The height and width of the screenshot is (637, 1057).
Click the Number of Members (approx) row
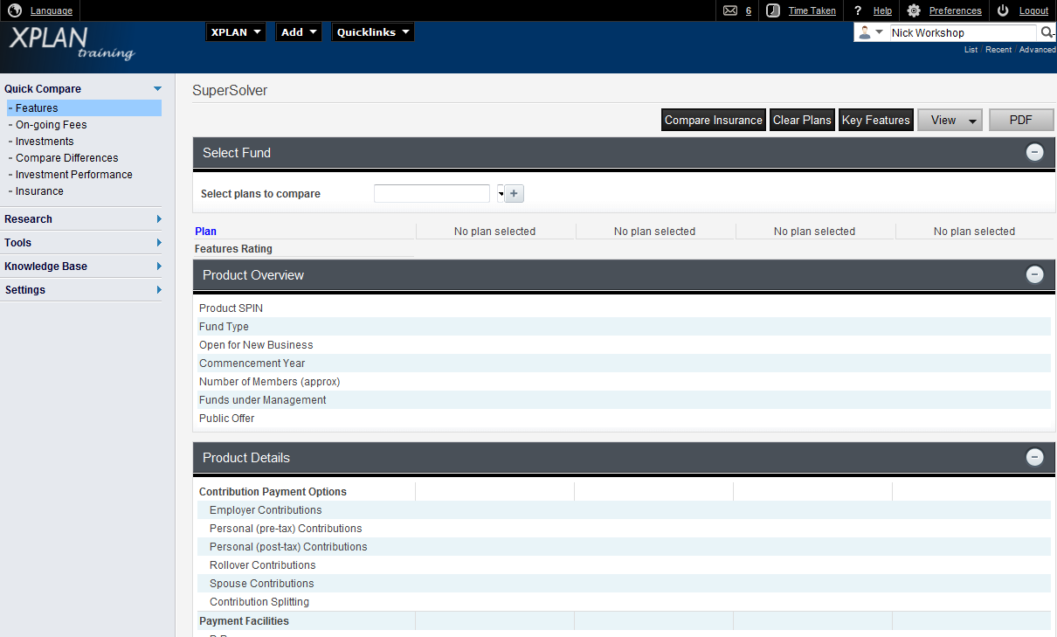click(625, 382)
